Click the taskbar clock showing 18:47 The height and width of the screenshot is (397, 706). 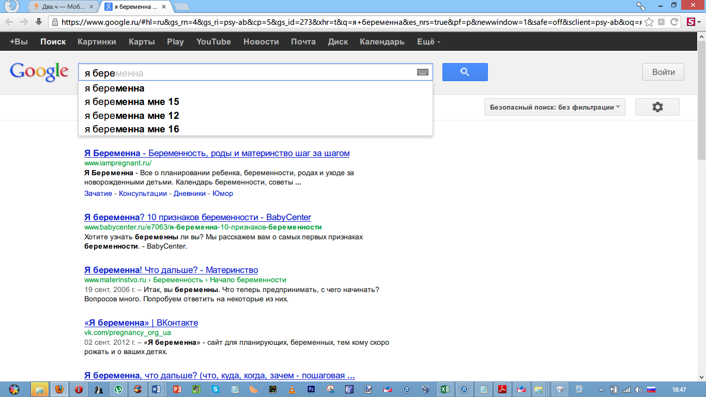coord(679,389)
